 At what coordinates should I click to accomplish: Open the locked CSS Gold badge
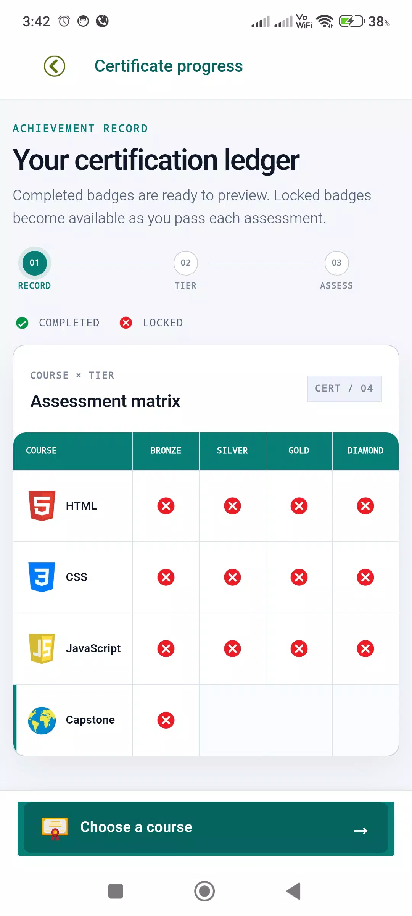299,577
